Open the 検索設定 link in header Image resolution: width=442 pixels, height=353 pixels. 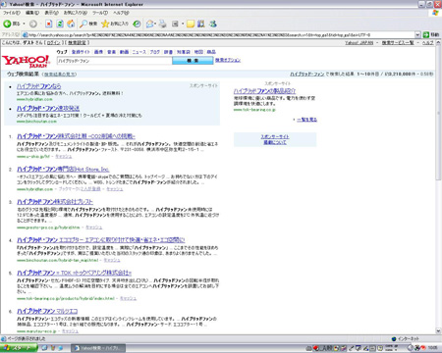tap(77, 43)
